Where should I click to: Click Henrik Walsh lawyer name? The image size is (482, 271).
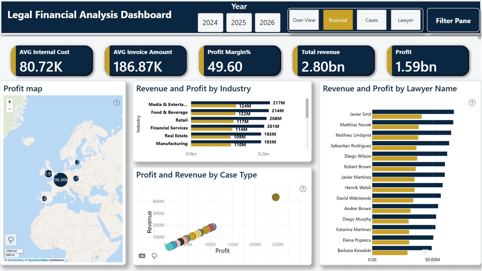click(358, 188)
